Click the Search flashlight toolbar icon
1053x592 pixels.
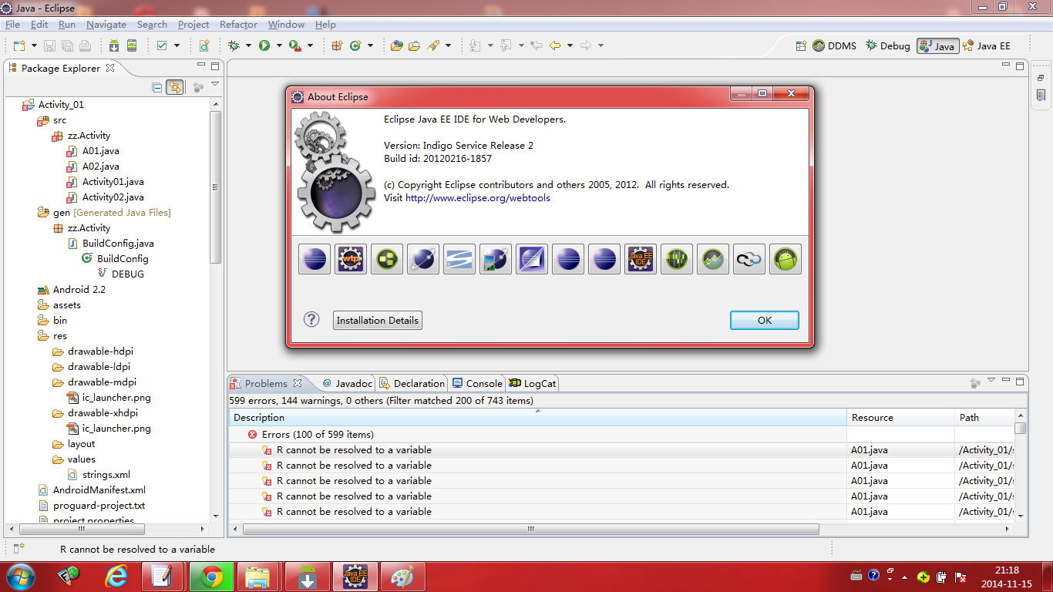433,45
